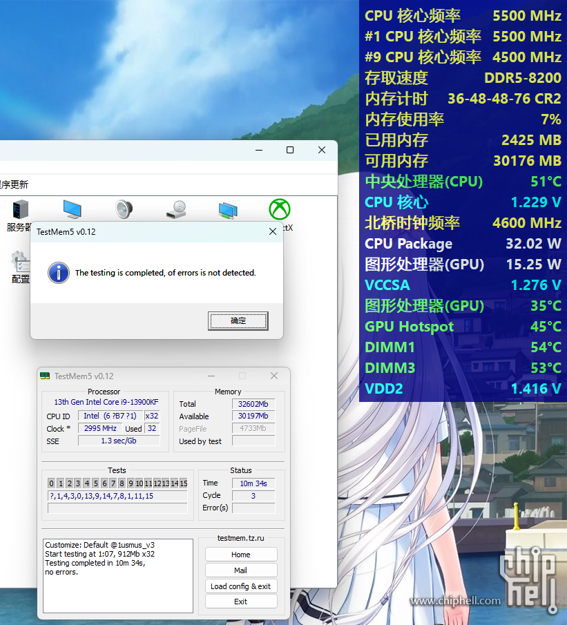Click the 内存使用率 7% reading

463,119
